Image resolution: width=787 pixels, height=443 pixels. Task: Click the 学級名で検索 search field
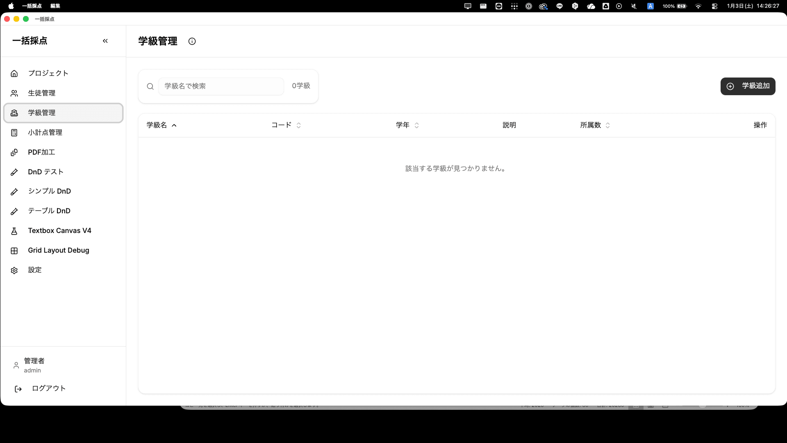(x=221, y=86)
